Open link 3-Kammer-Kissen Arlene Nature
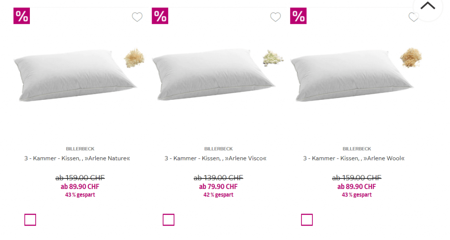Viewport: 450px width, 240px height. (77, 158)
